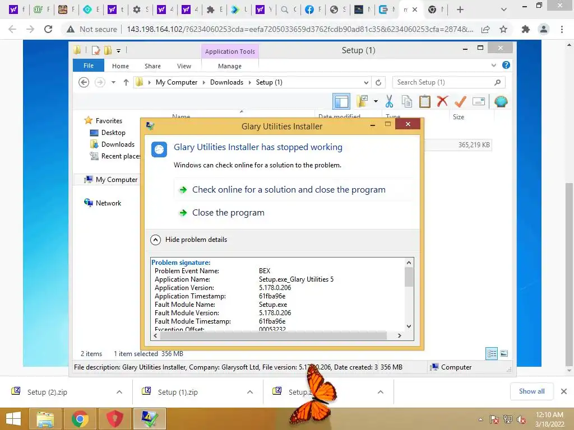Click horizontal scroll right arrow in details

click(399, 336)
